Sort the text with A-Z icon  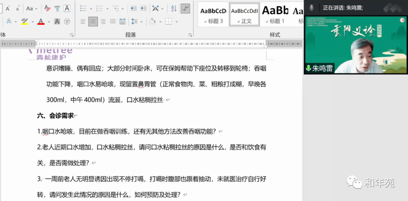(x=173, y=8)
